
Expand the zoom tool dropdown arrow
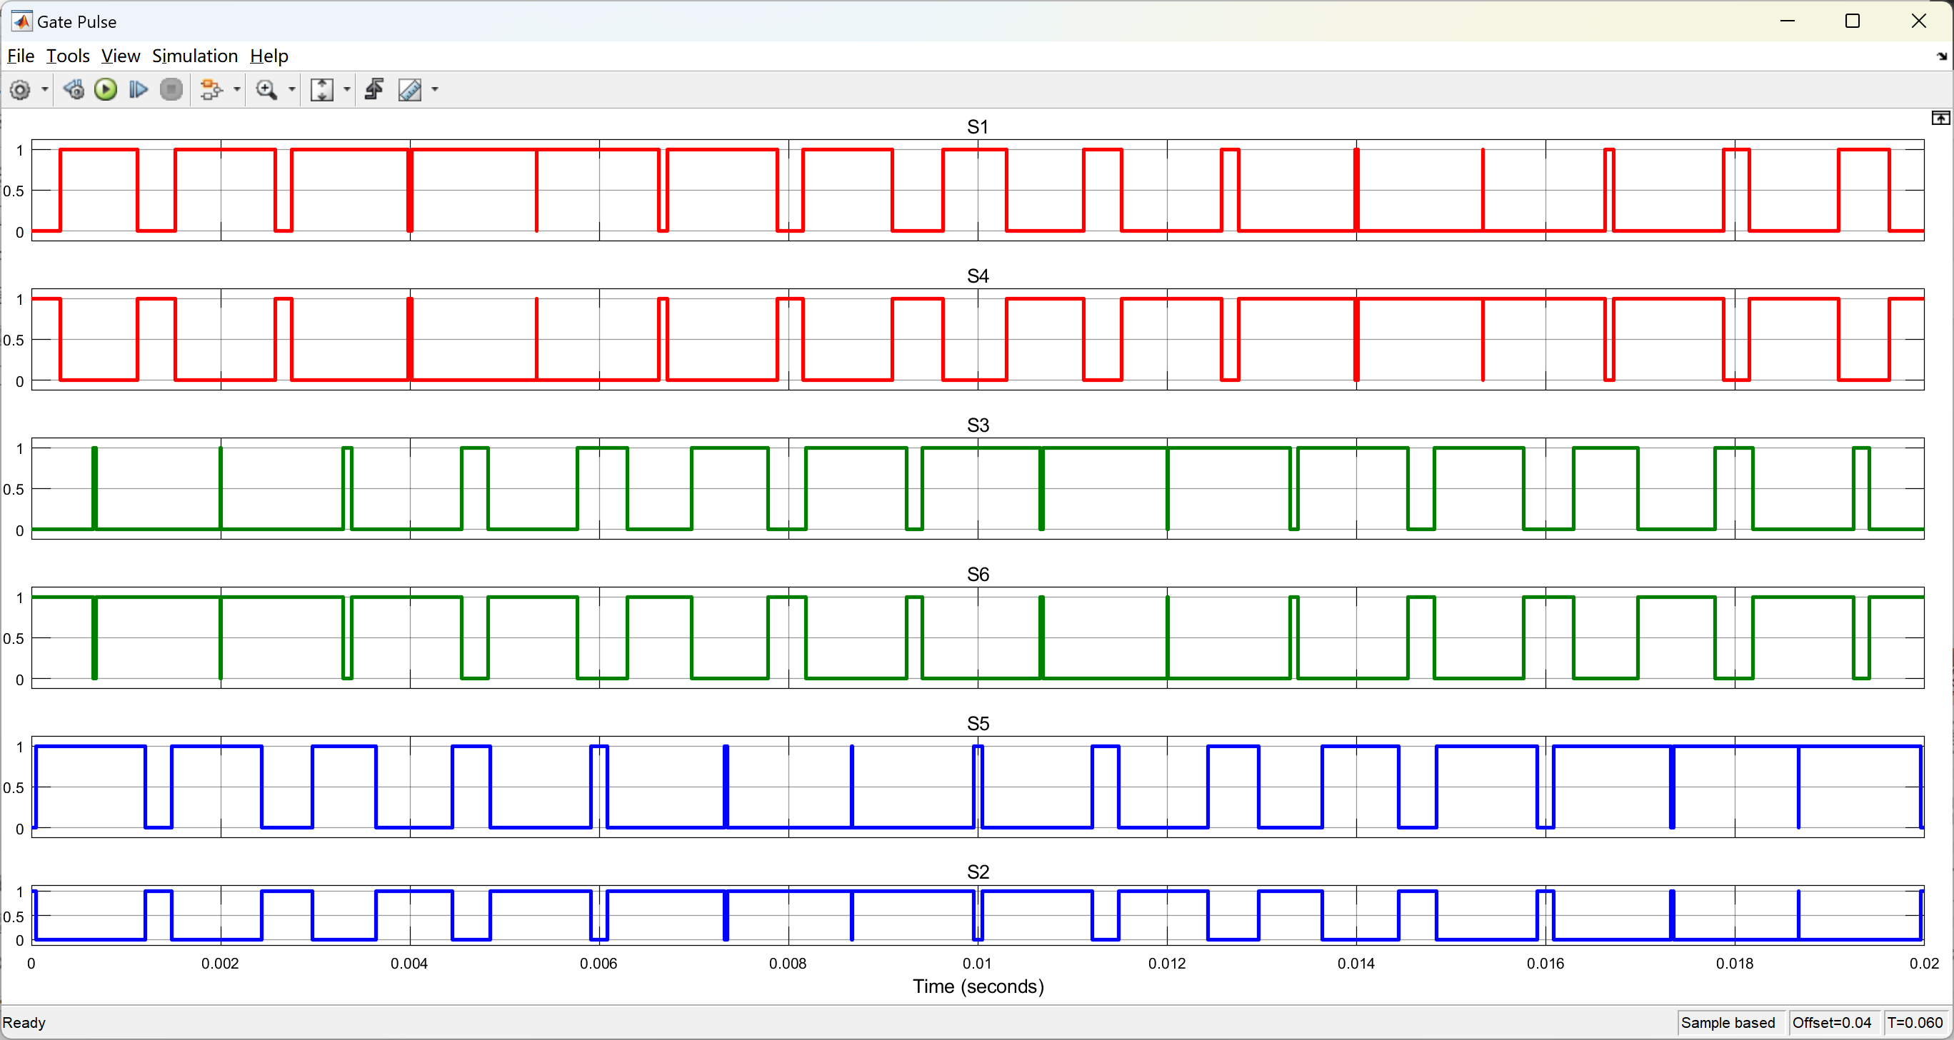point(292,90)
